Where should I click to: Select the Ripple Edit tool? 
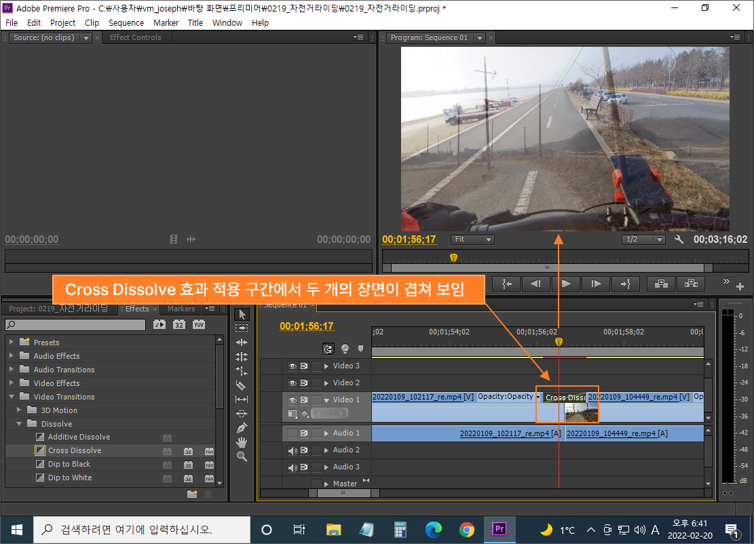coord(242,342)
